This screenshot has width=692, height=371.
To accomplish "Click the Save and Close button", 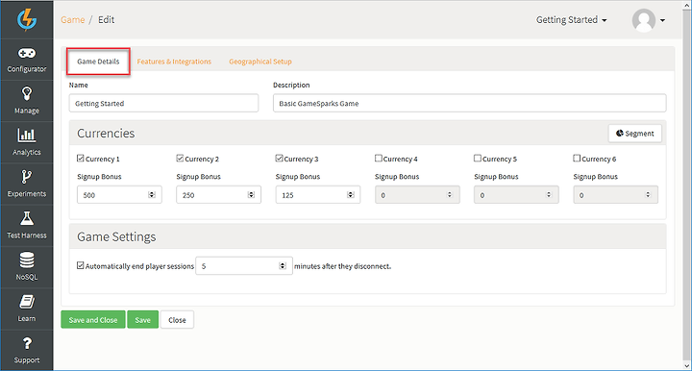I will click(x=93, y=320).
